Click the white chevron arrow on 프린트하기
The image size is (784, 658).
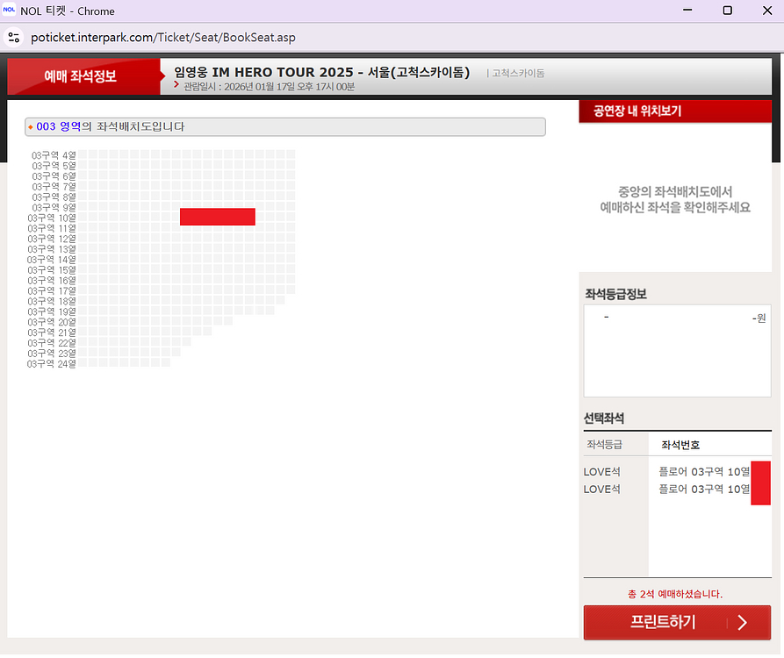[x=743, y=623]
